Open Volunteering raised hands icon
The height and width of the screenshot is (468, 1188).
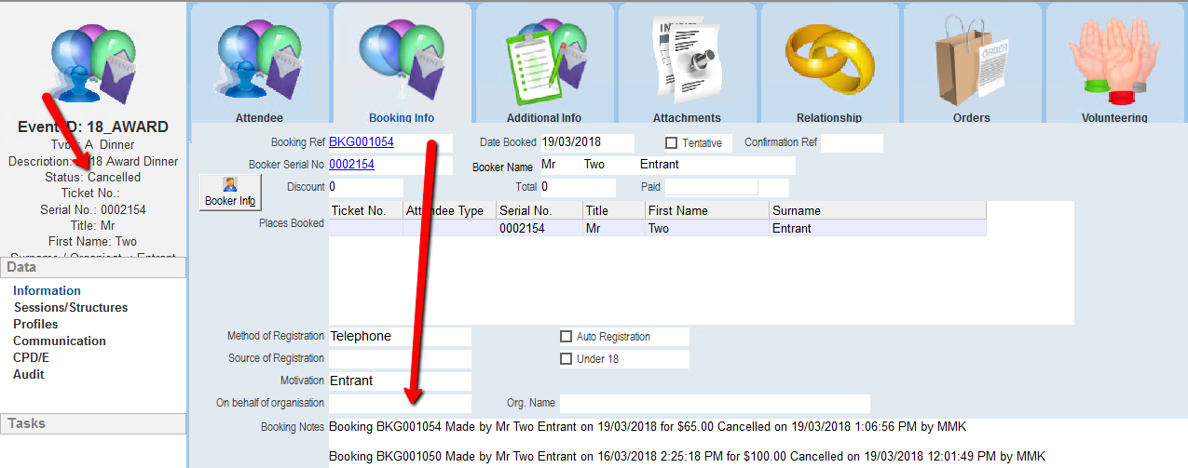[x=1113, y=60]
